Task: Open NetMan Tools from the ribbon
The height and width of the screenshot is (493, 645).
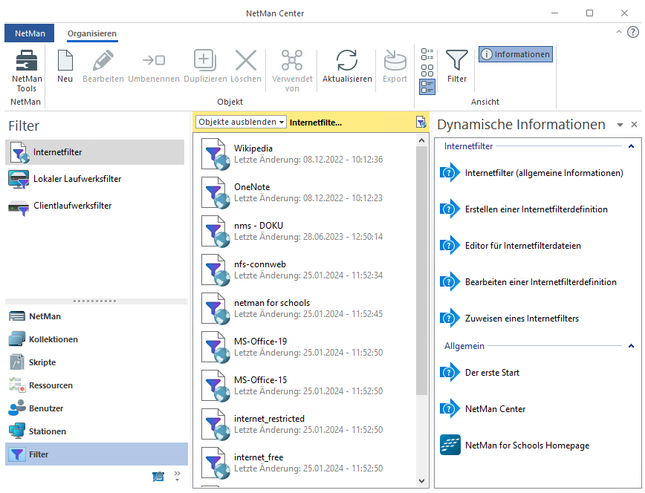Action: tap(27, 71)
